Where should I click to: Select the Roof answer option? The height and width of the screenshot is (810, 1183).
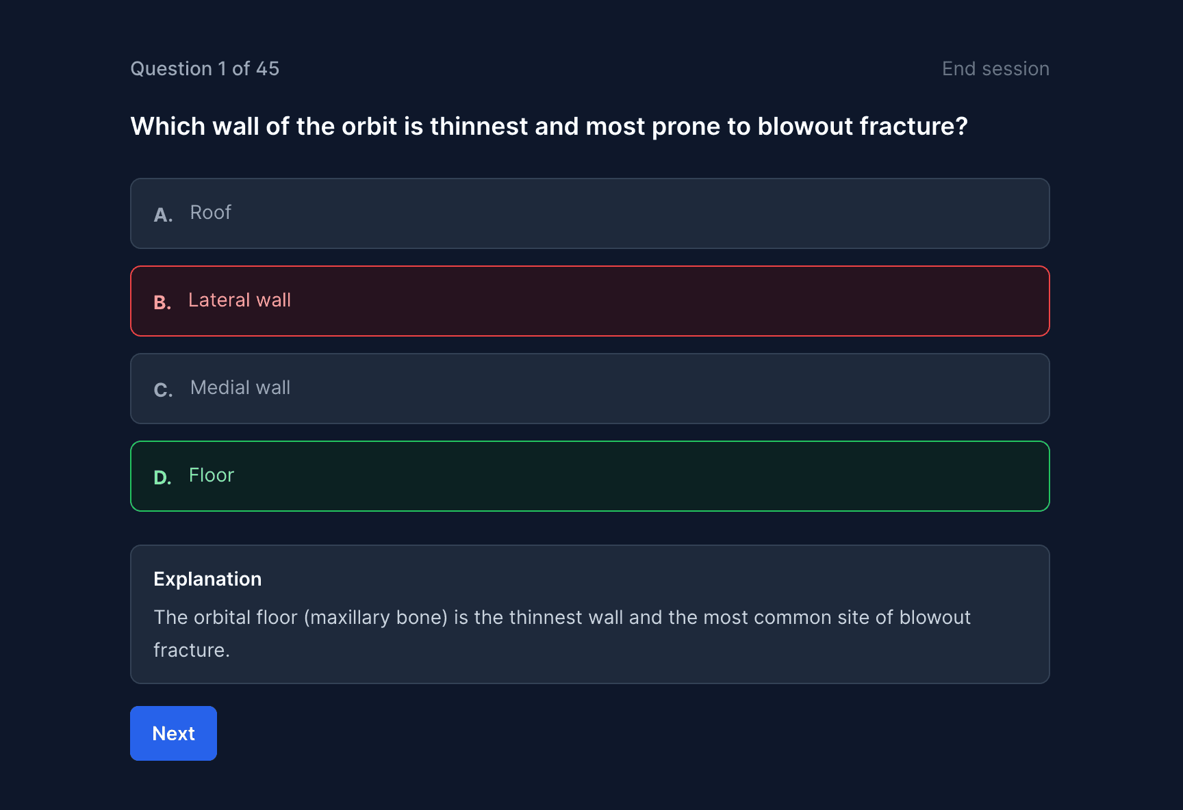point(589,213)
